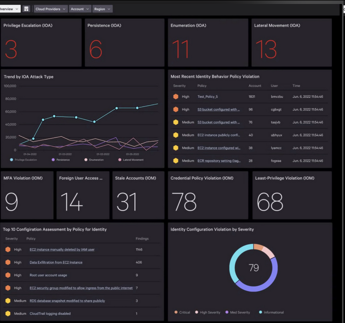Click the High severity hexagon for Root user account usage
Screen dimensions: 345x323
pyautogui.click(x=8, y=275)
